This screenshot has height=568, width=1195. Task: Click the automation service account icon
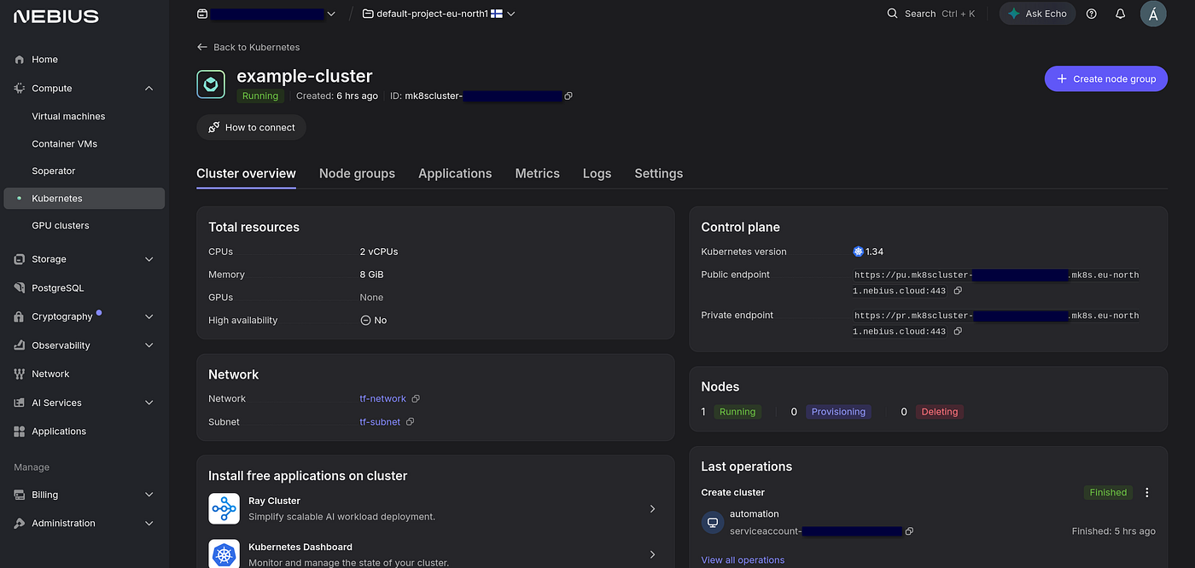point(713,523)
